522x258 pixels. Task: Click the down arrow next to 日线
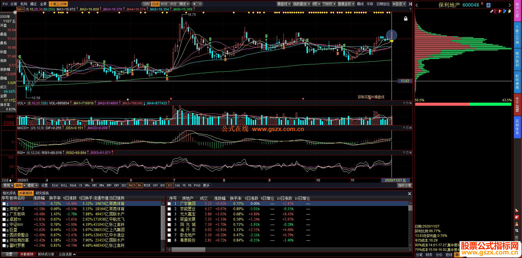point(10,180)
